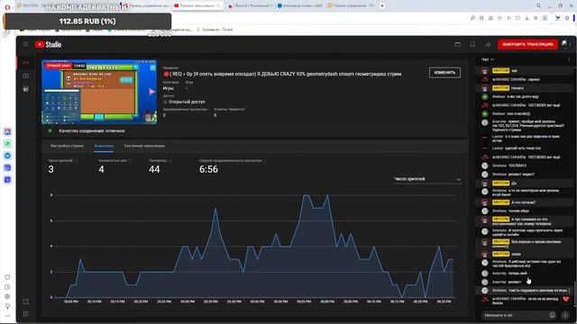Click Smetana's chat message with ID 105700412
Viewport: 577px width, 324px height.
point(517,166)
